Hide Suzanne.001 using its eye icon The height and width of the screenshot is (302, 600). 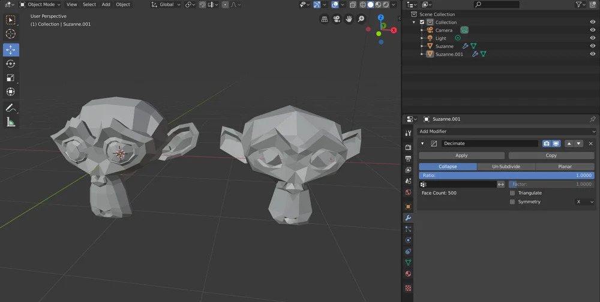coord(593,54)
